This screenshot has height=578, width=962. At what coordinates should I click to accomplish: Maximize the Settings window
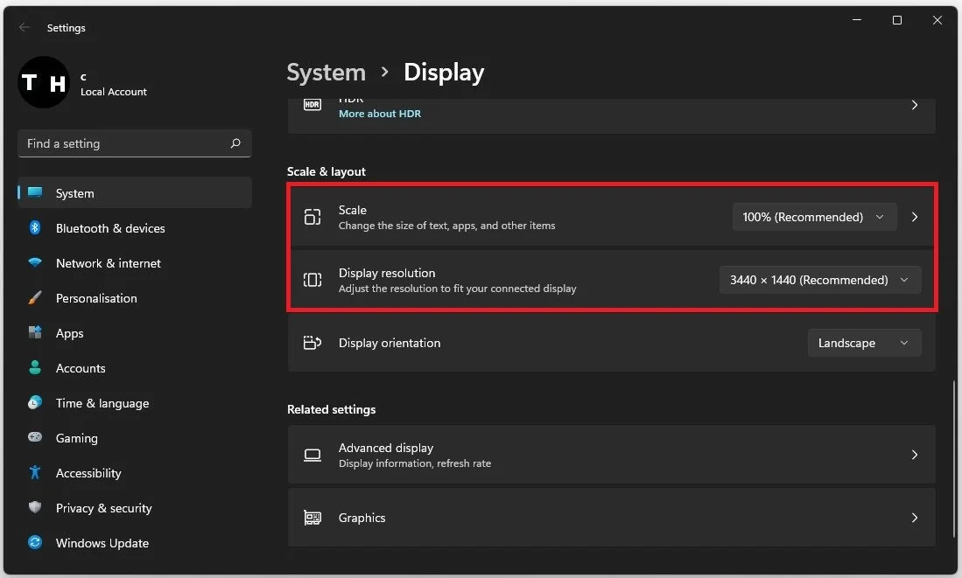click(x=897, y=20)
